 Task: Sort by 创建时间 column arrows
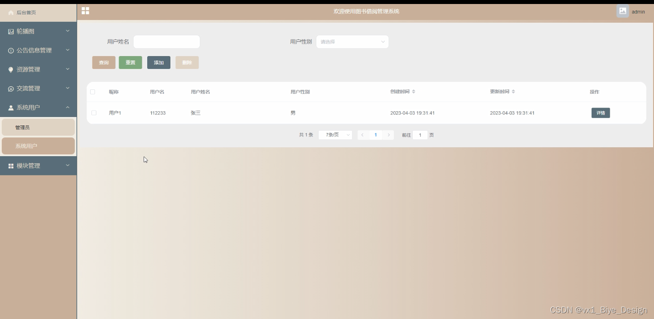[x=414, y=92]
